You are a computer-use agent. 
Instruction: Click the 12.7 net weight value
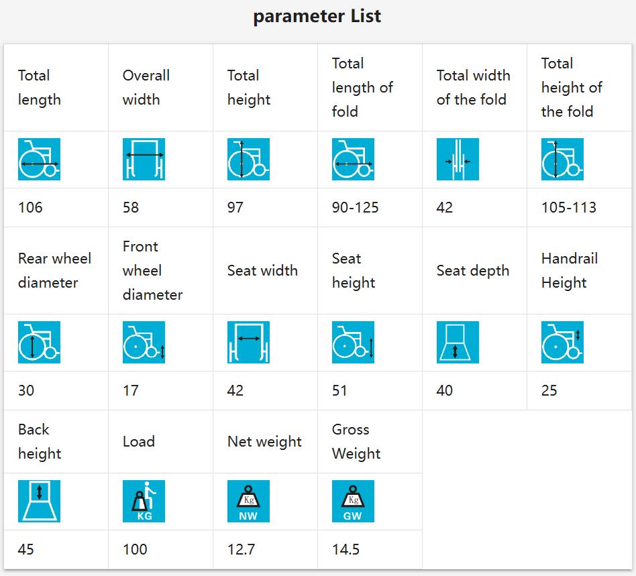(241, 549)
